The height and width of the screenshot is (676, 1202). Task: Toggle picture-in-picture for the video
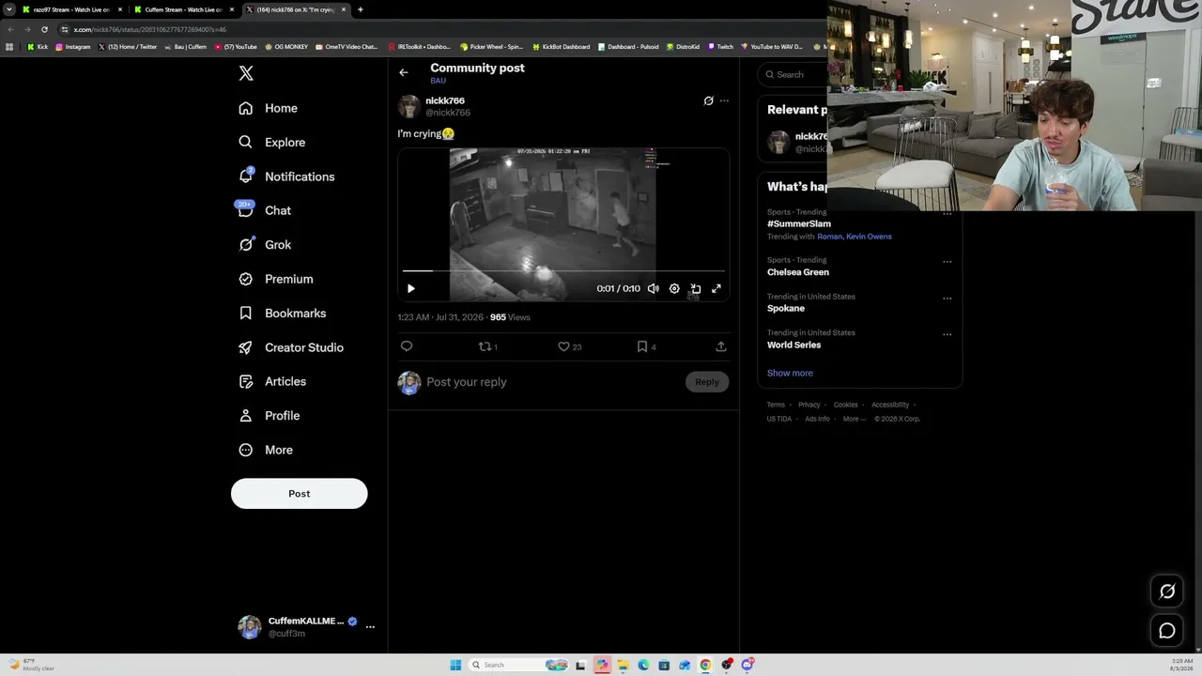pos(696,289)
